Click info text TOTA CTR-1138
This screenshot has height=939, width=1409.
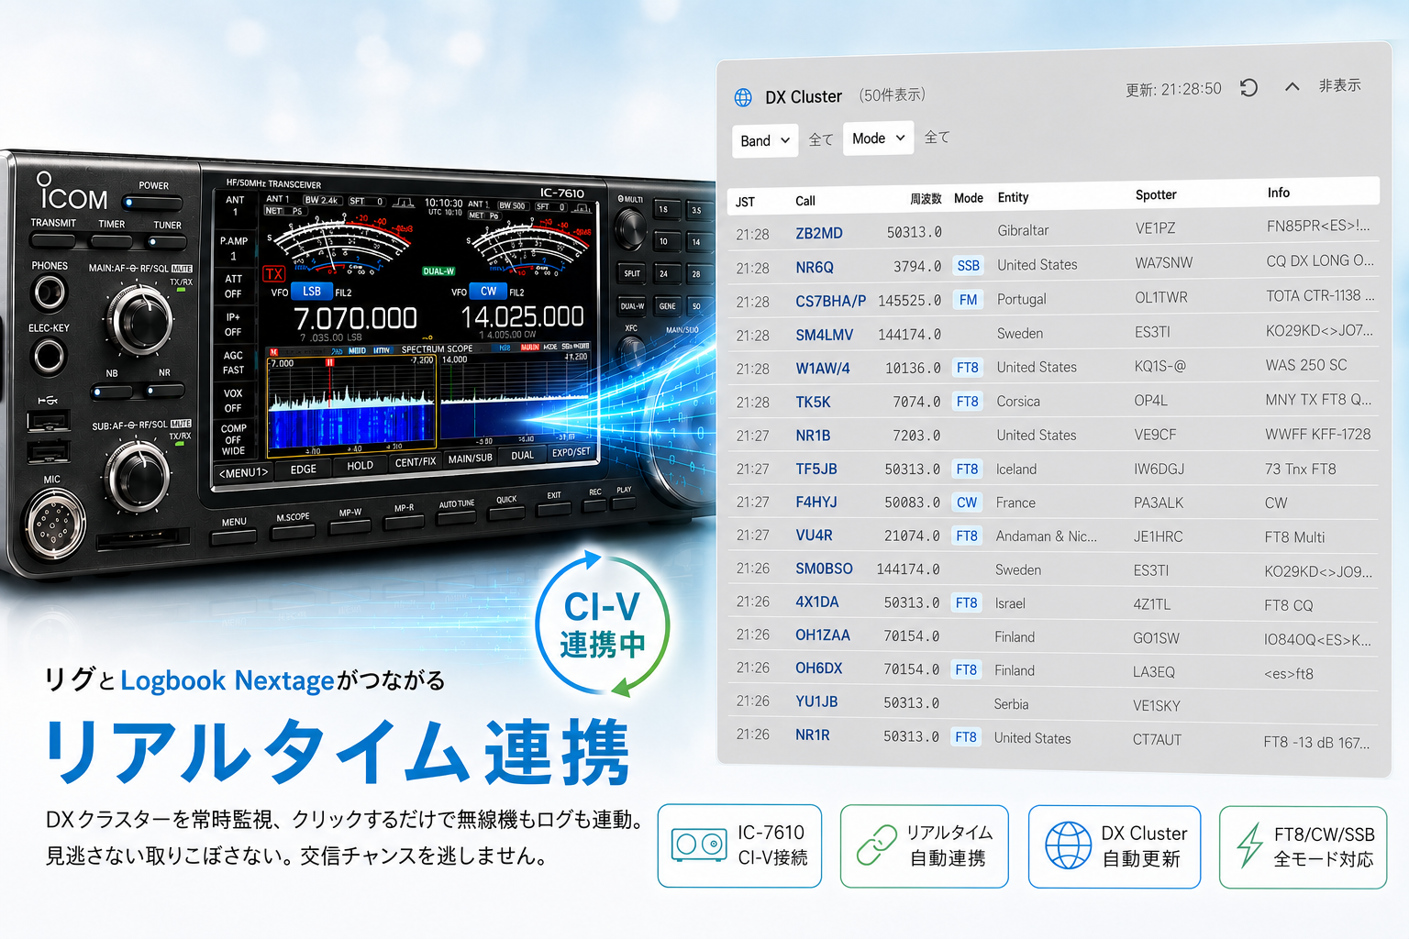coord(1320,295)
